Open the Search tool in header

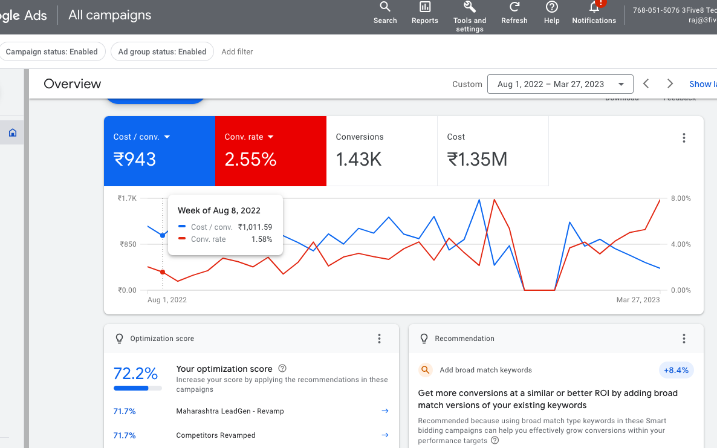pos(385,13)
